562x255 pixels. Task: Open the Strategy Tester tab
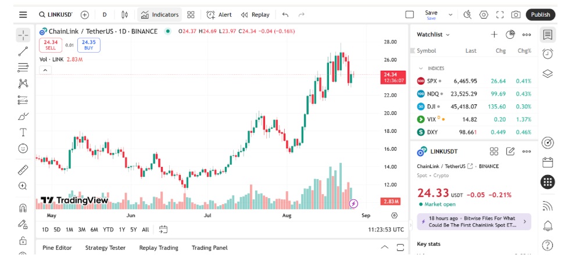tap(105, 248)
